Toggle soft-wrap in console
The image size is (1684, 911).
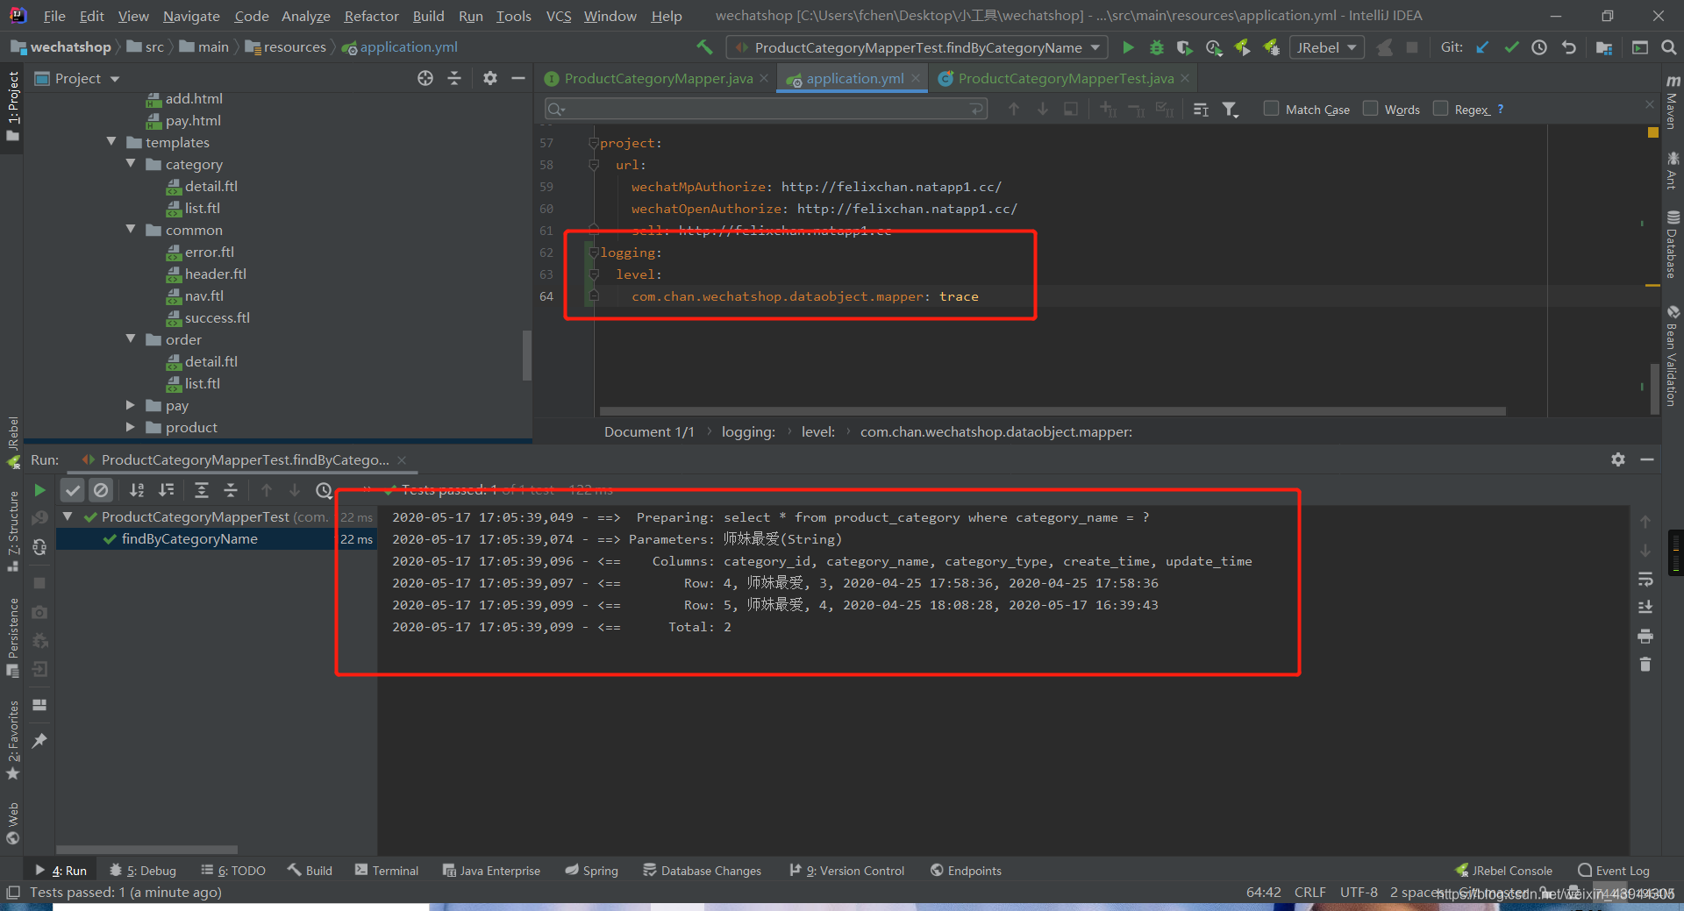pos(1645,579)
